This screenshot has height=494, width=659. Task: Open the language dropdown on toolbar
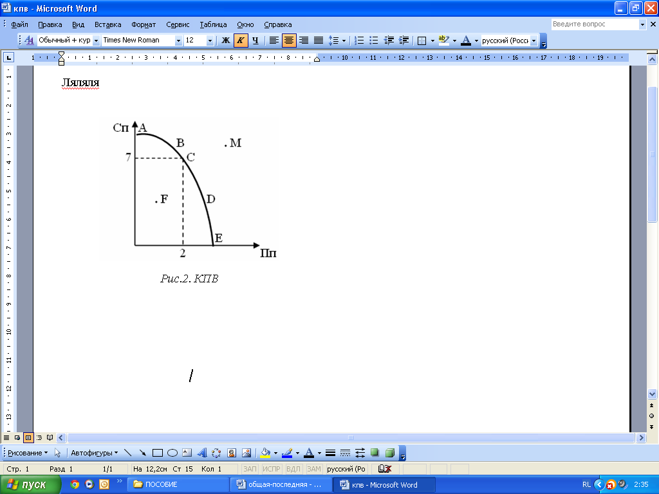pos(534,41)
